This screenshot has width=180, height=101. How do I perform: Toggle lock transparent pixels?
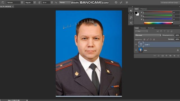click(144, 39)
